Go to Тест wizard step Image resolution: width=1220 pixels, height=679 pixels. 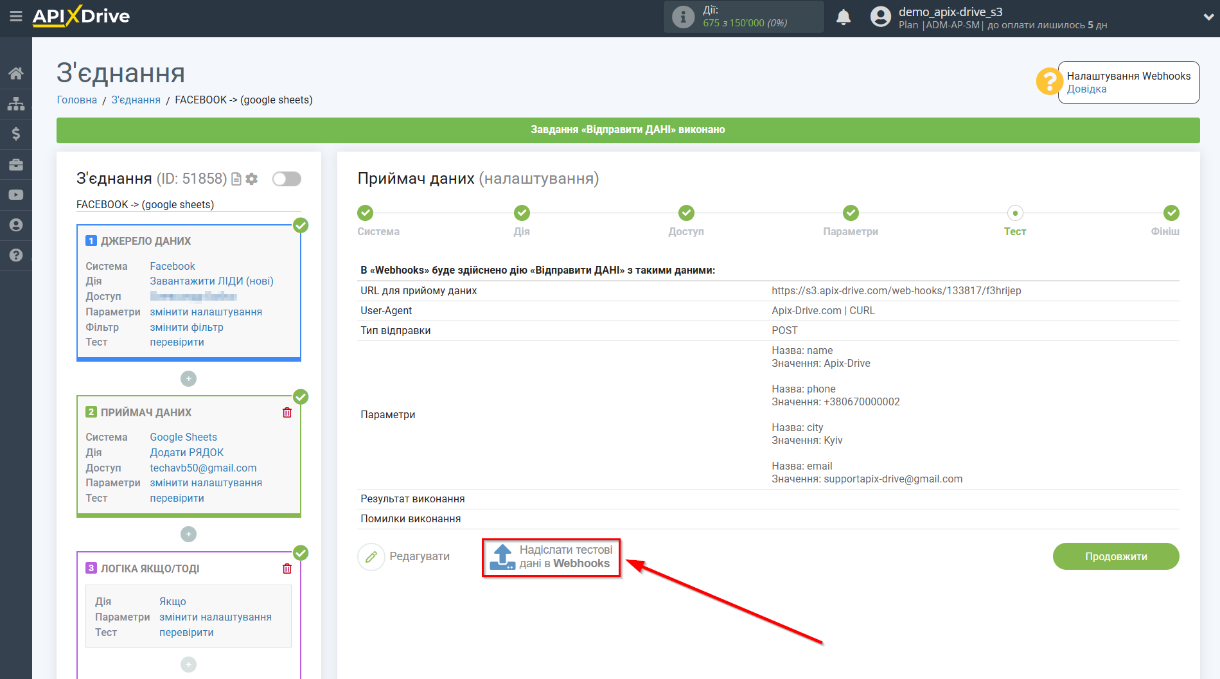pyautogui.click(x=1015, y=213)
